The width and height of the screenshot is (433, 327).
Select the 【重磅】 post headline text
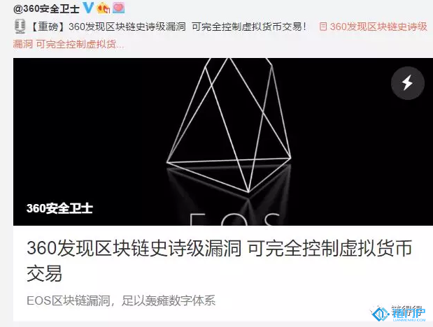(x=168, y=27)
